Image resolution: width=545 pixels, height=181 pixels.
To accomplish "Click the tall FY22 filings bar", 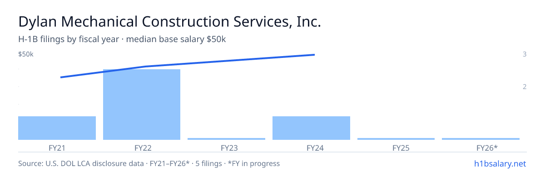I will [x=142, y=105].
